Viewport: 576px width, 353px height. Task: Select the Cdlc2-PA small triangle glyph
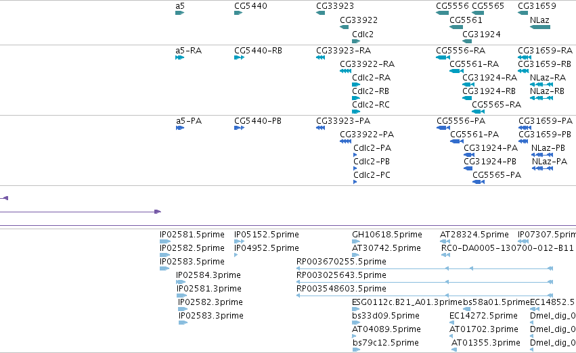355,155
